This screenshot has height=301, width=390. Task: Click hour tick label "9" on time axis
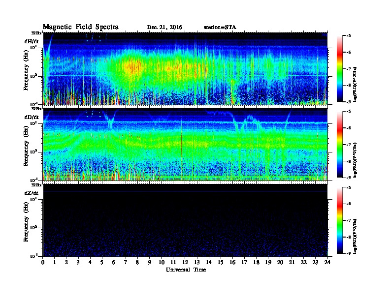[x=150, y=263]
